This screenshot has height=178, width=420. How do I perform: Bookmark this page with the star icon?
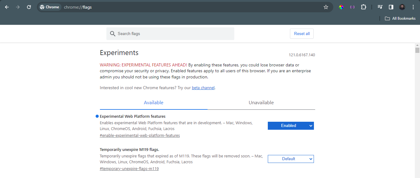326,7
